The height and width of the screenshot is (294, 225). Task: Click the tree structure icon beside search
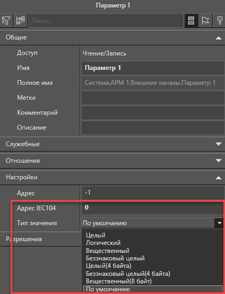point(20,20)
